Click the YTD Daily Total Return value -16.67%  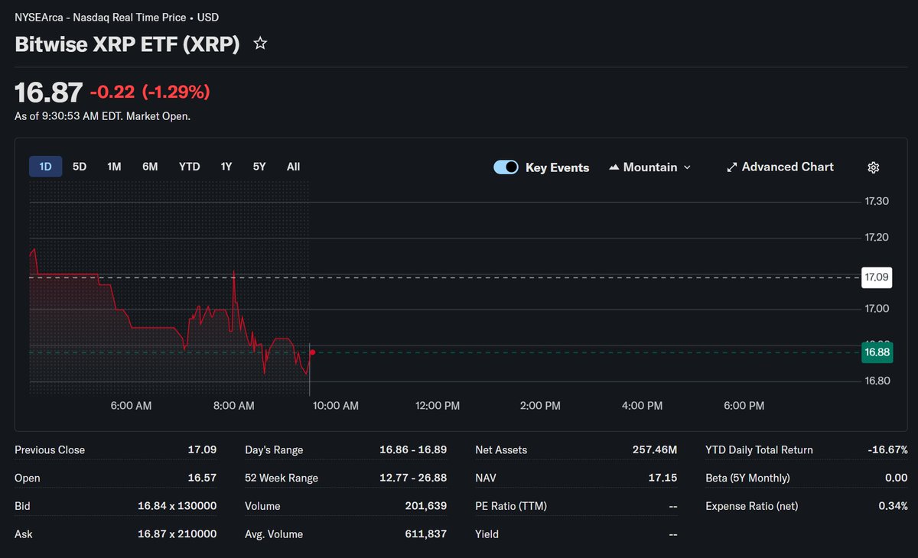point(888,450)
